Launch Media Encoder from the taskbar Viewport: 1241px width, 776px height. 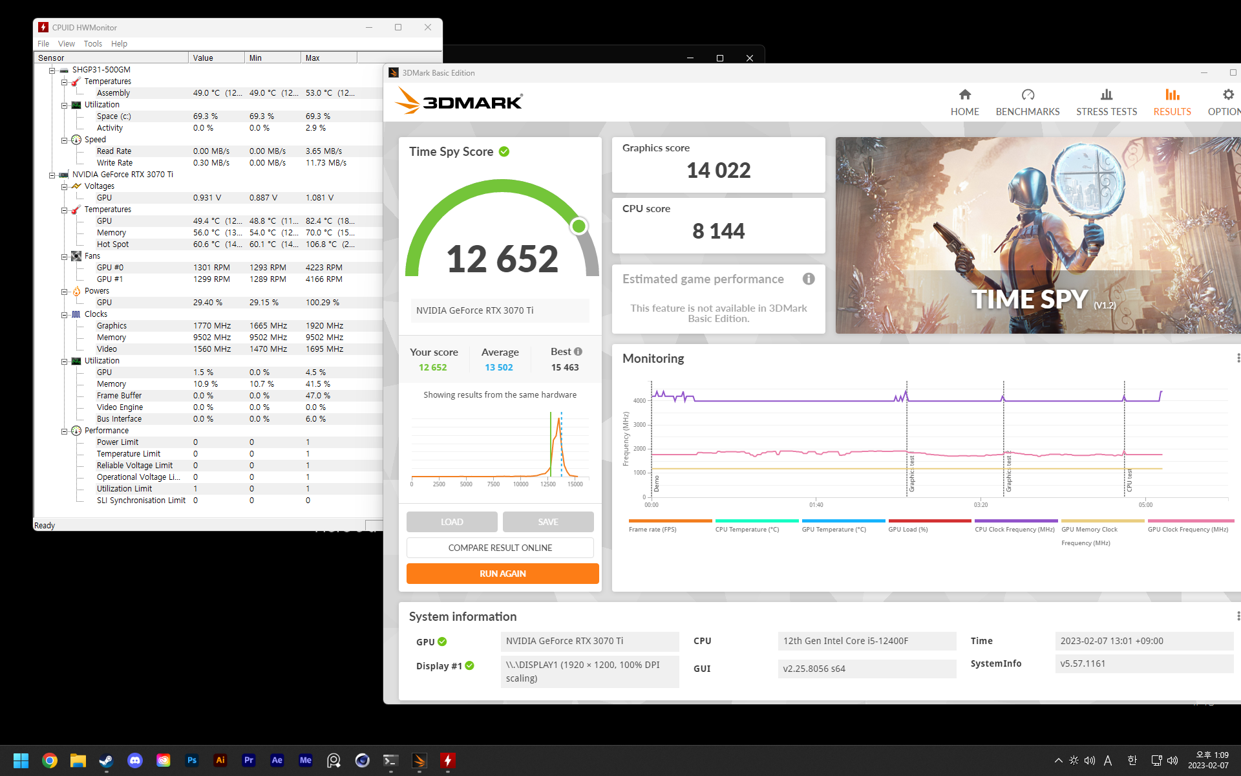tap(306, 760)
